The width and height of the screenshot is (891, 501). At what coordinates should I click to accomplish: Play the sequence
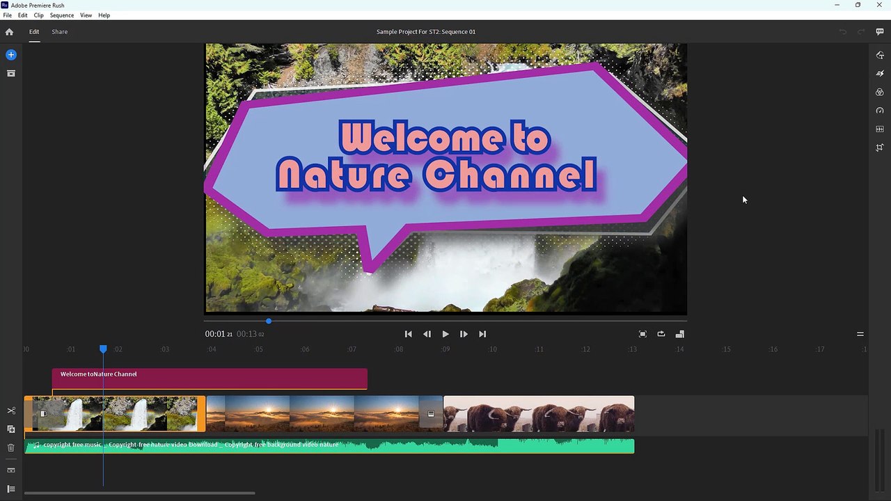coord(445,334)
